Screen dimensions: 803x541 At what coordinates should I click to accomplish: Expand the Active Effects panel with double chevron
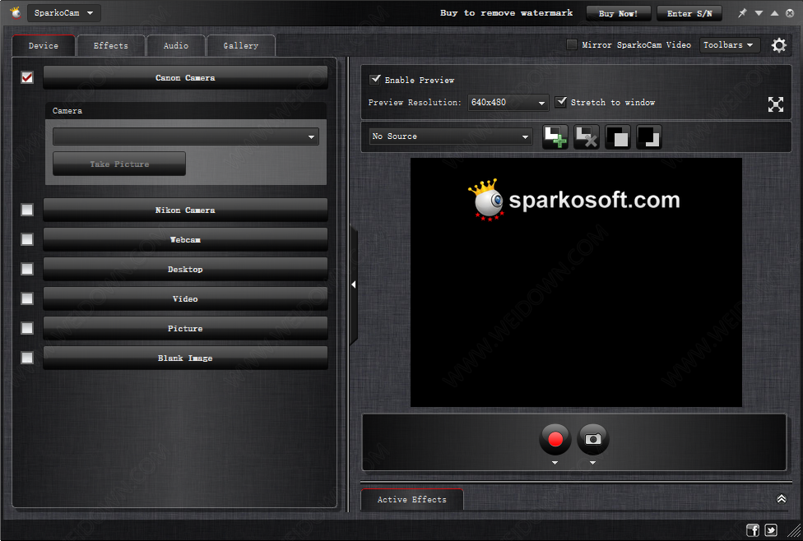click(782, 498)
